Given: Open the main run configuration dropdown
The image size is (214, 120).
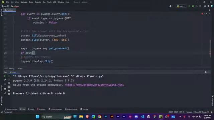Looking at the screenshot, I should [181, 6].
